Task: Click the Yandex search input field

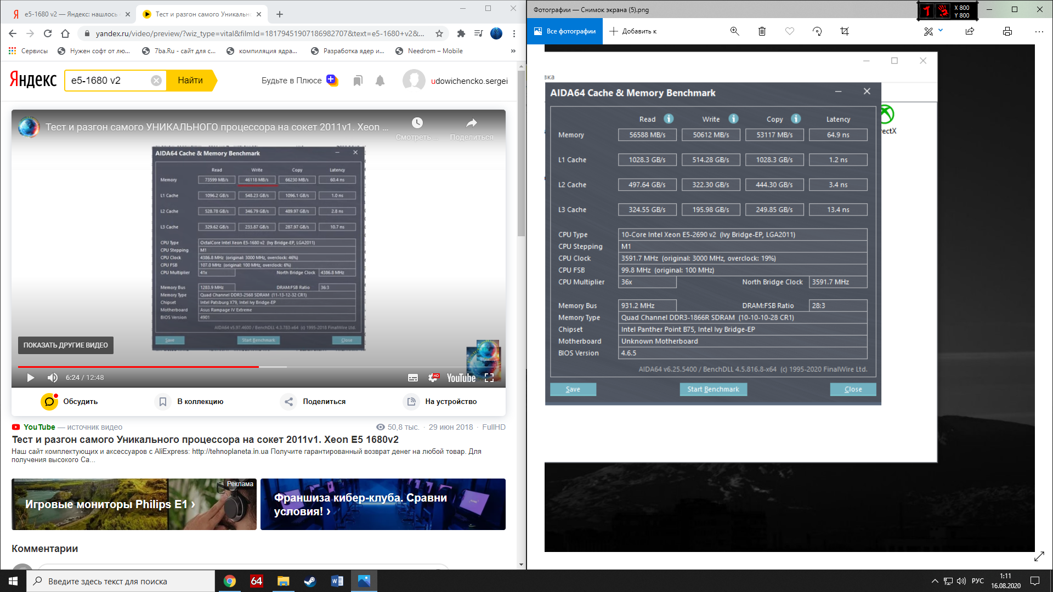Action: (x=110, y=81)
